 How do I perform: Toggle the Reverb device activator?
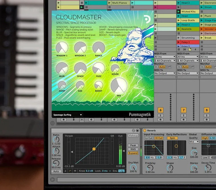(x=145, y=130)
